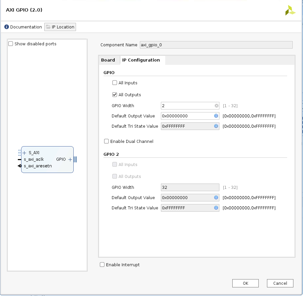The height and width of the screenshot is (296, 303).
Task: Click info icon beside GPIO Default Tri State Value
Action: coord(216,126)
